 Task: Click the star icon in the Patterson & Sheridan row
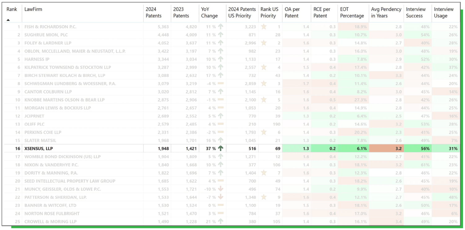[x=263, y=197]
